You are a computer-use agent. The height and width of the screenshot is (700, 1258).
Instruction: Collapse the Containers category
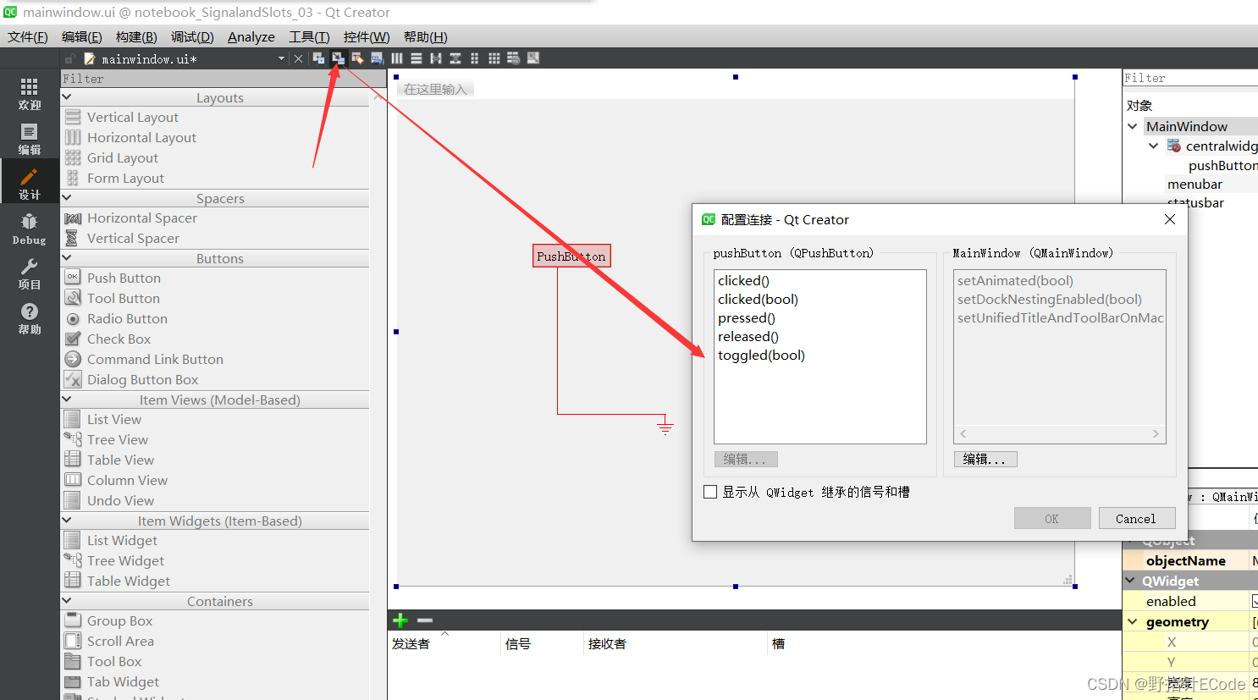67,601
